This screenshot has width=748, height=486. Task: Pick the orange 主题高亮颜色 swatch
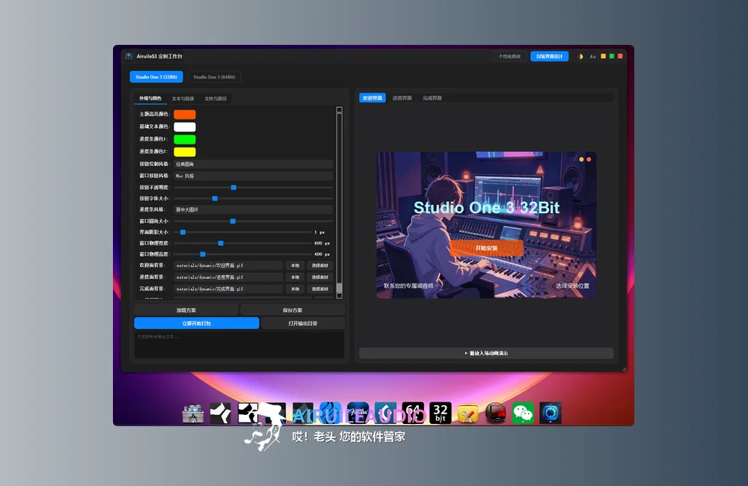point(185,114)
